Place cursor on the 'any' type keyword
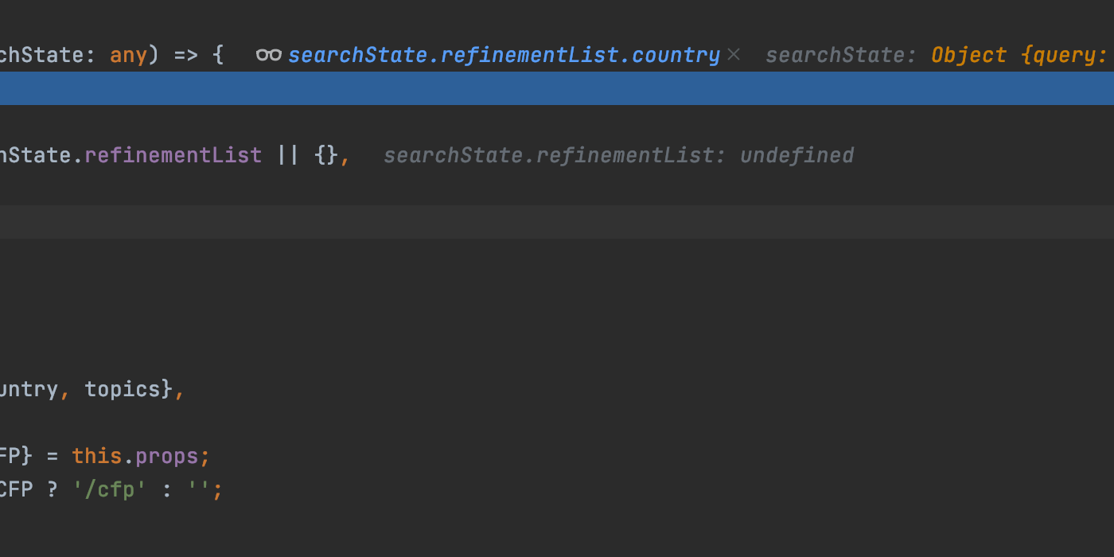Image resolution: width=1114 pixels, height=557 pixels. coord(128,55)
